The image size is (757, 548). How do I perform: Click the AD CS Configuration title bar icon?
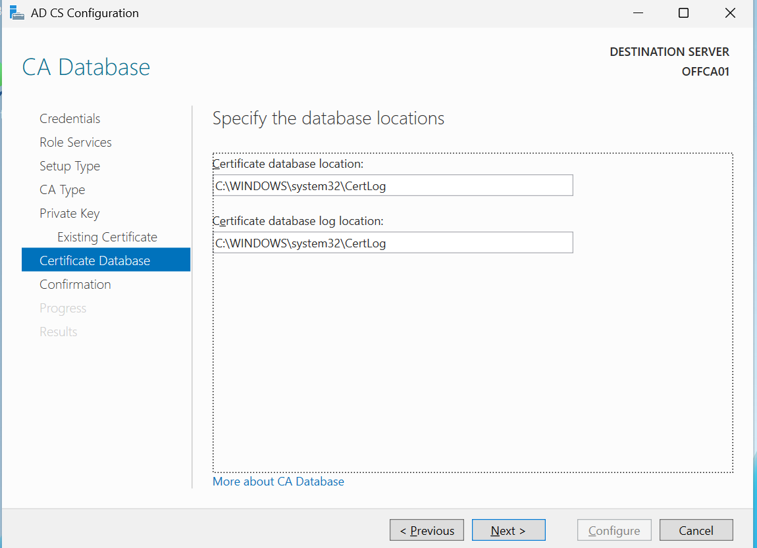(x=17, y=13)
